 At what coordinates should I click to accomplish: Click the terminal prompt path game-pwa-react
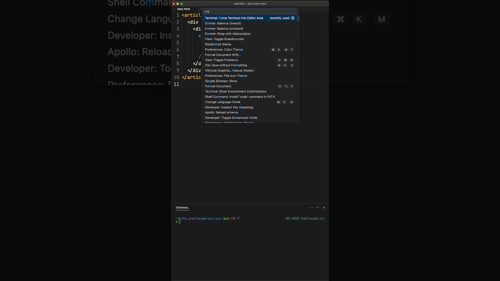(211, 219)
